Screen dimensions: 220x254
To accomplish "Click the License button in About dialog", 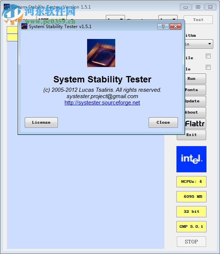I will (x=41, y=123).
